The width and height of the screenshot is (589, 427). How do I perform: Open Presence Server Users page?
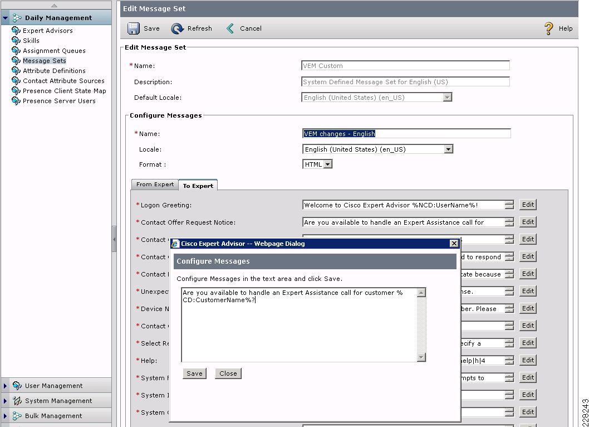pos(59,101)
